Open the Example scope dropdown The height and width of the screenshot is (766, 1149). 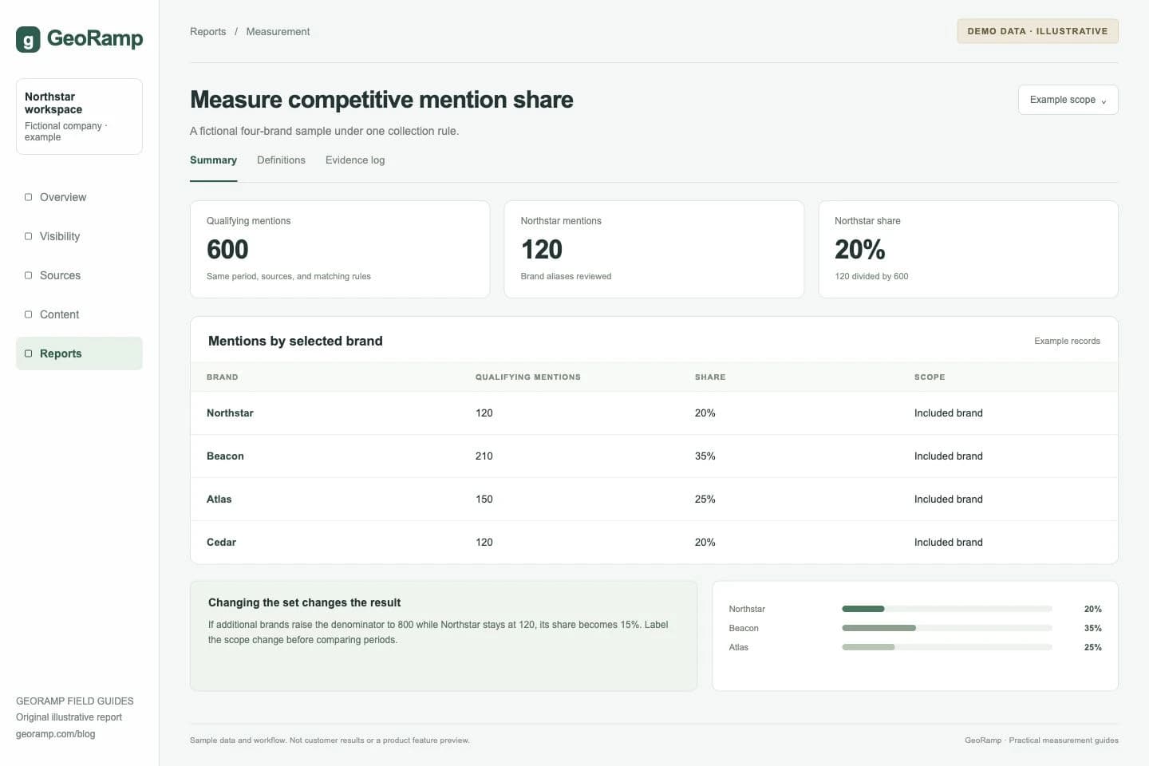[1068, 100]
